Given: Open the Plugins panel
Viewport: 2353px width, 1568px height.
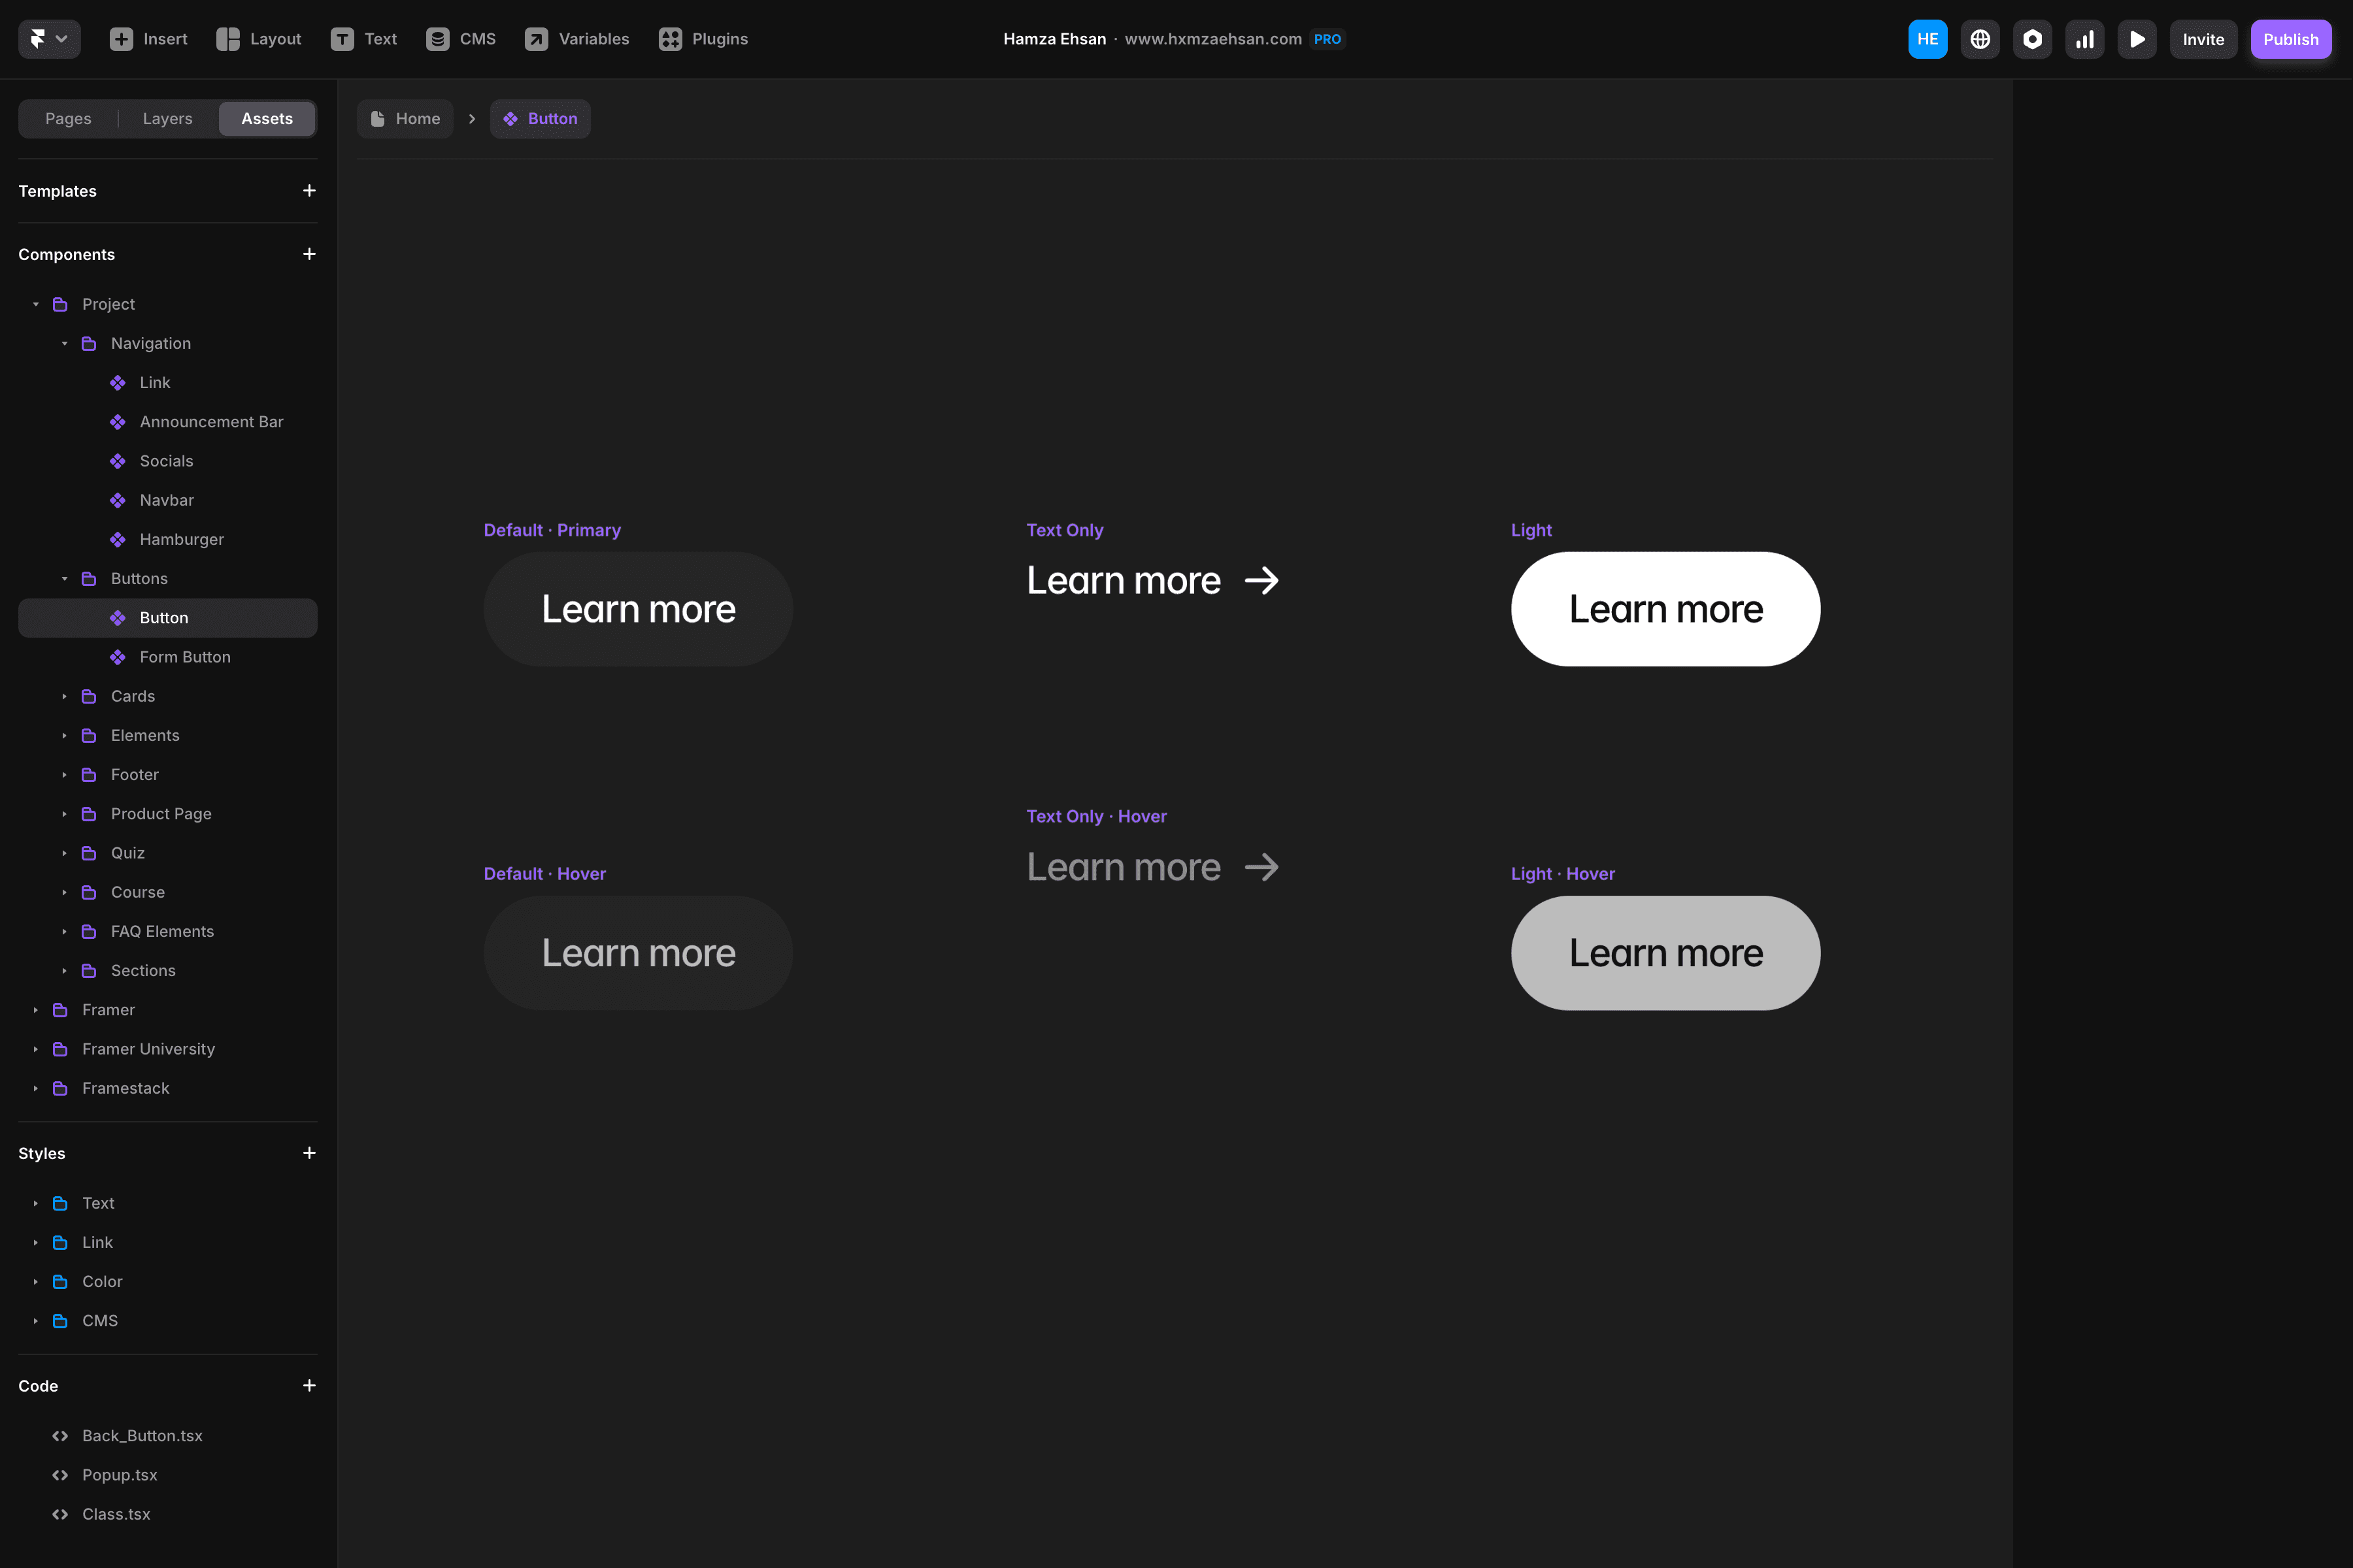Looking at the screenshot, I should pyautogui.click(x=703, y=39).
